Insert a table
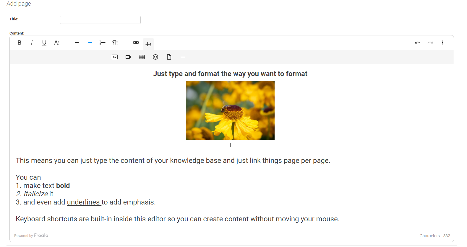467x247 pixels. pos(142,57)
